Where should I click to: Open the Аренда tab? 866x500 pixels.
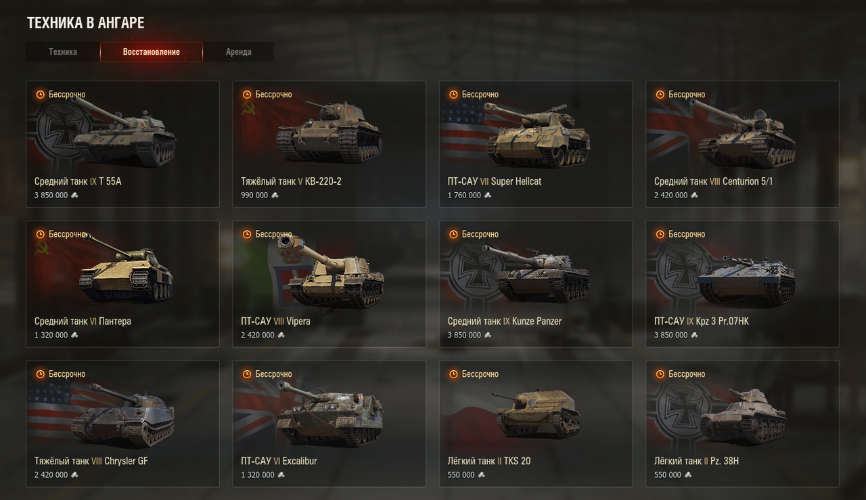[239, 52]
